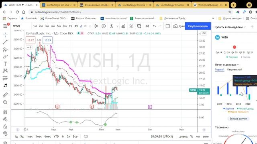Screen dimensions: 257x144
Task: Select the text annotation tool
Action: point(5,64)
